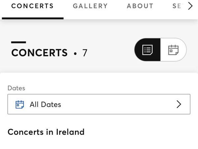Click the "All Dates" text label
This screenshot has width=198, height=149.
pos(45,105)
